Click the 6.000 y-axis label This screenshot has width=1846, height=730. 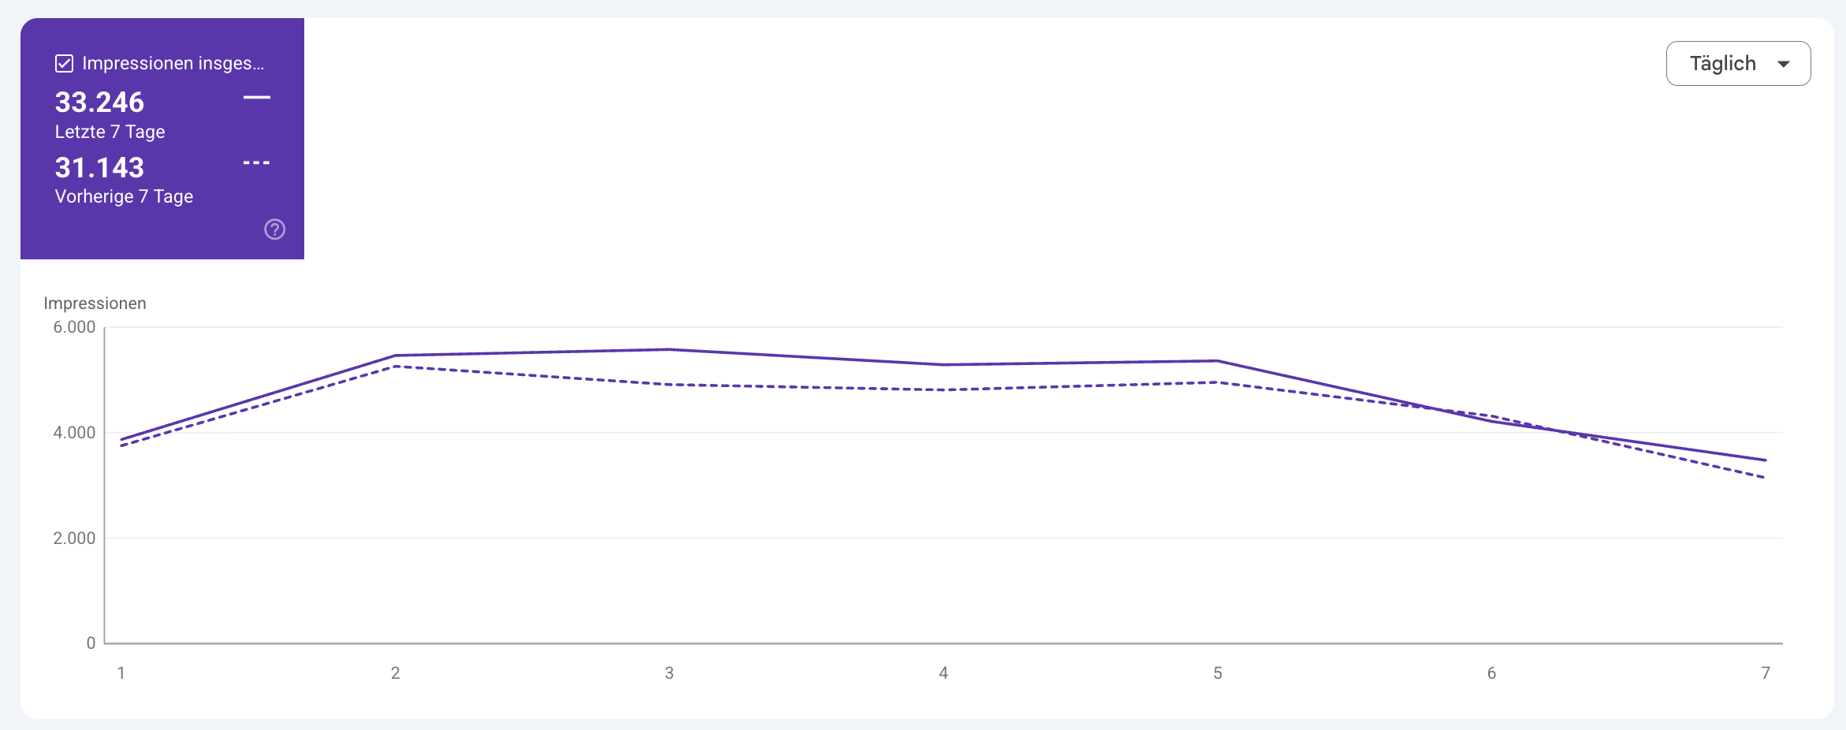[x=74, y=327]
